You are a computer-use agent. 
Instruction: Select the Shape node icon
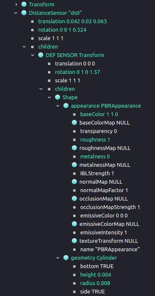pos(58,98)
